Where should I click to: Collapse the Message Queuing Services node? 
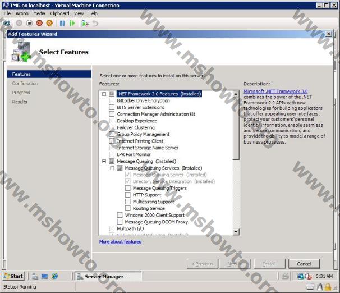pyautogui.click(x=112, y=168)
